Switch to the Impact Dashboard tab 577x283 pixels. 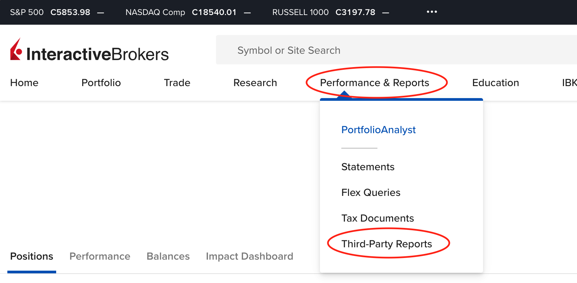point(249,256)
